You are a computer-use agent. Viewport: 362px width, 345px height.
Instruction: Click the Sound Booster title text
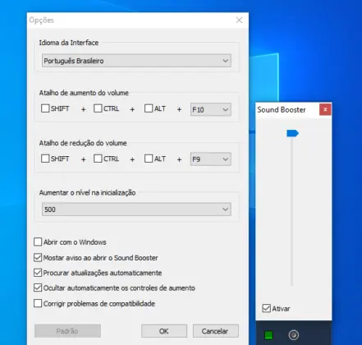[x=282, y=110]
